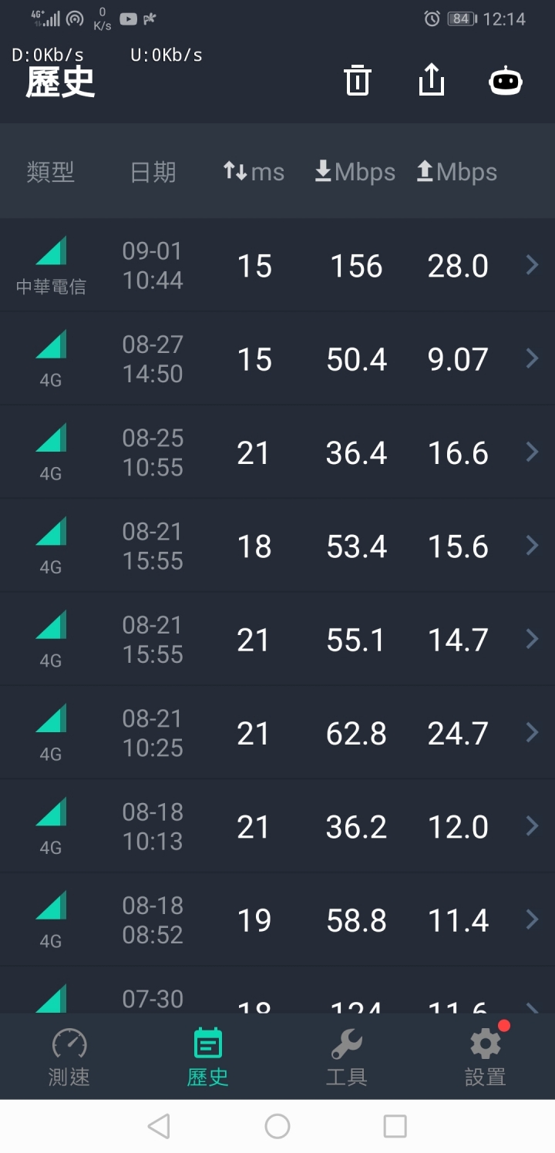Open chevron for 08-21 10:25 result
Viewport: 555px width, 1153px height.
tap(532, 732)
